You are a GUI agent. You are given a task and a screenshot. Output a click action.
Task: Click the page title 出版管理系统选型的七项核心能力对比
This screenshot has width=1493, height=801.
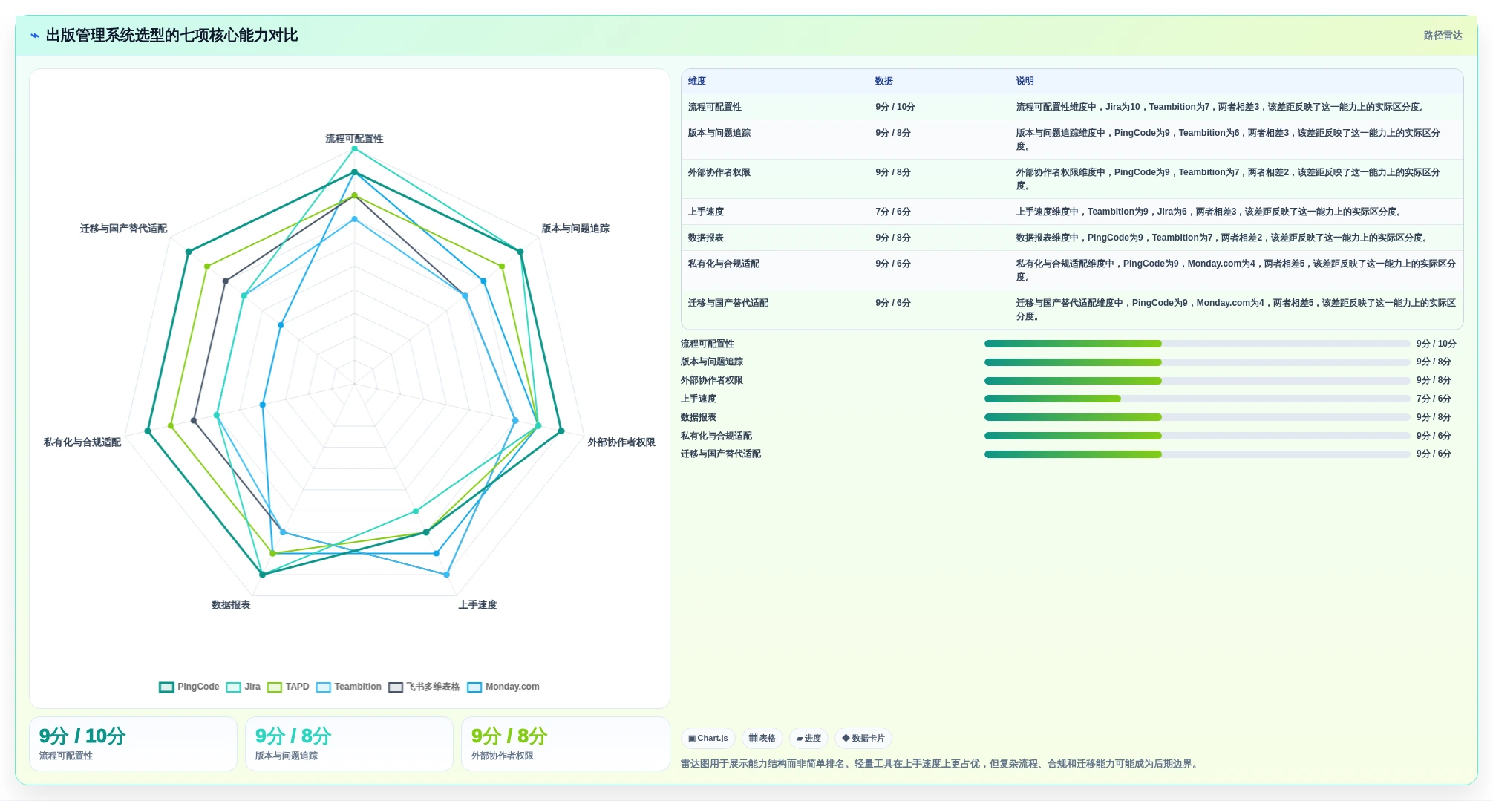coord(171,36)
